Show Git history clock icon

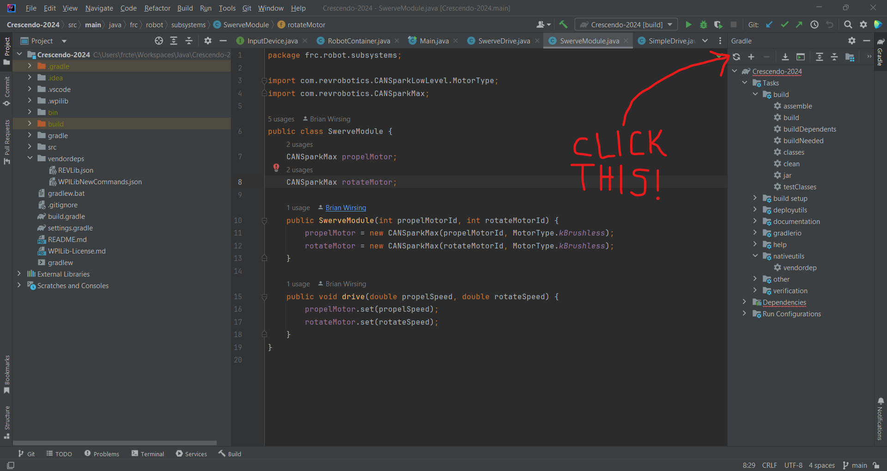(814, 24)
